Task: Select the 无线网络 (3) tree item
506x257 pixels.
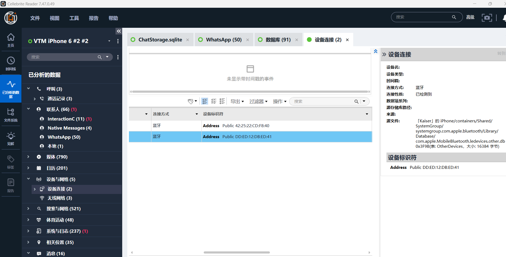Action: [x=59, y=198]
